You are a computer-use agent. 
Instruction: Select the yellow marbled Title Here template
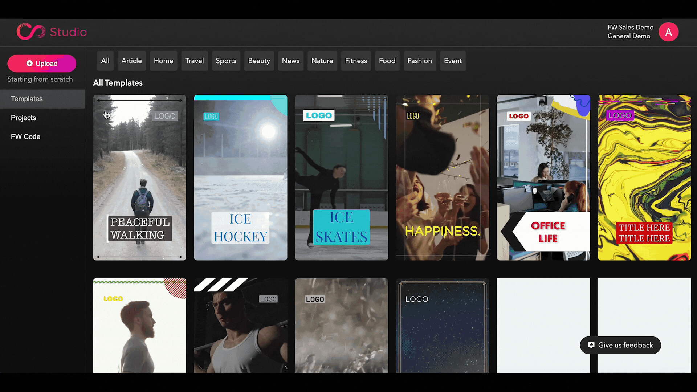(x=644, y=177)
